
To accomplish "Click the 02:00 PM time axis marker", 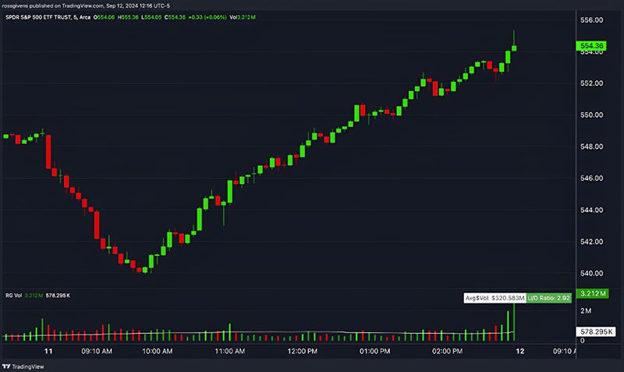I will pos(447,352).
